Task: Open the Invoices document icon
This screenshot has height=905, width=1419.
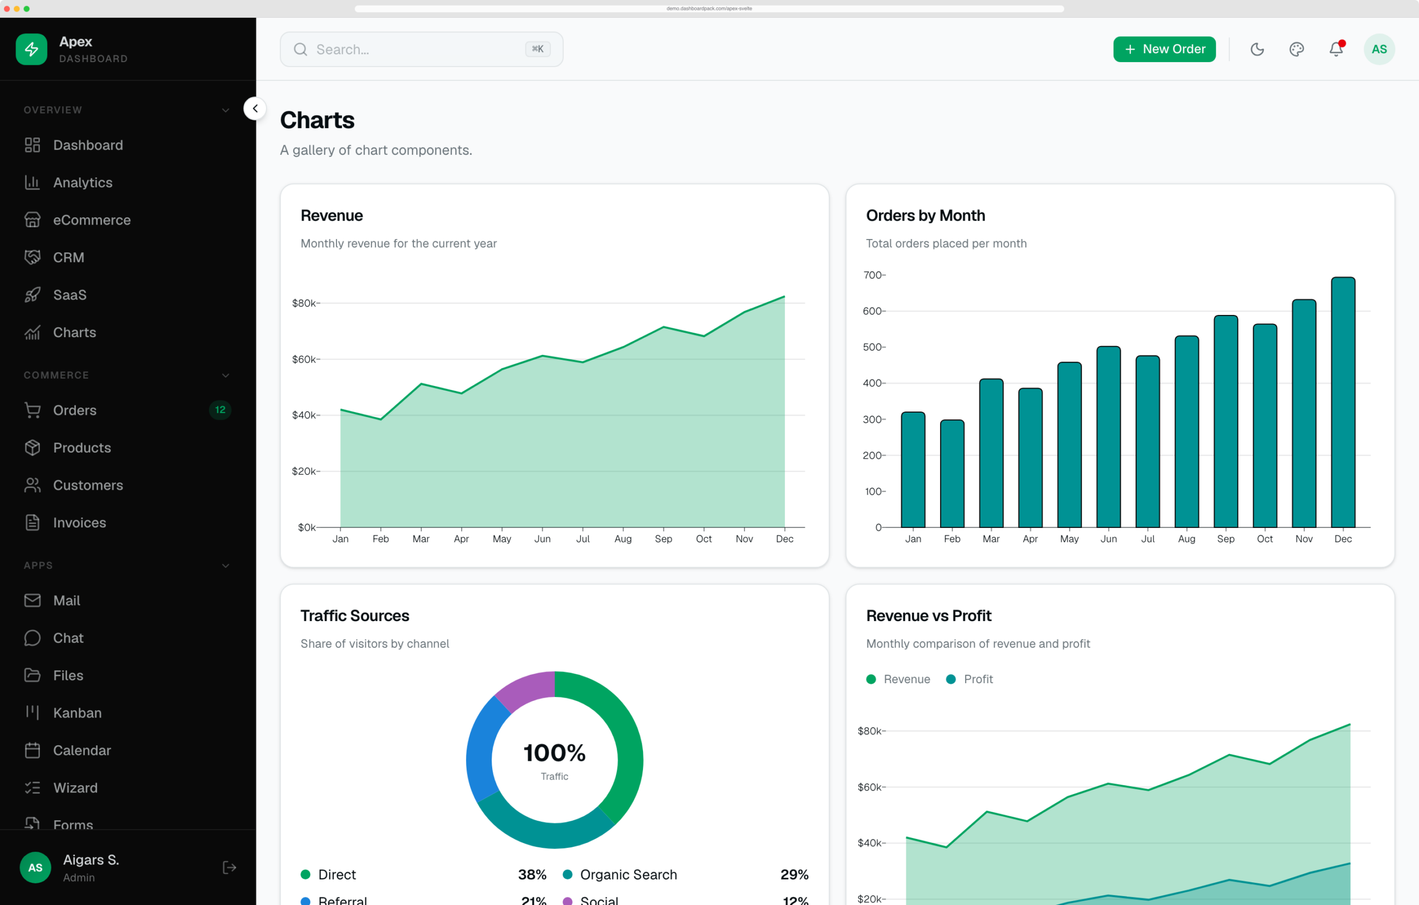Action: tap(32, 522)
